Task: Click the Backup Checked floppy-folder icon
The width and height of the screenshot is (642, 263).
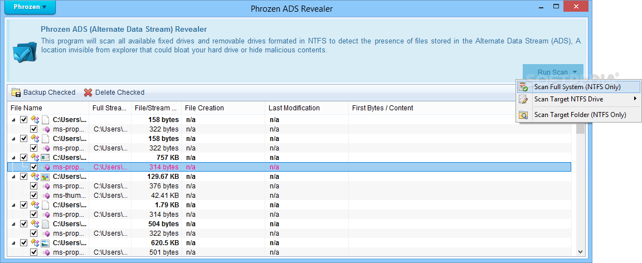Action: (16, 92)
